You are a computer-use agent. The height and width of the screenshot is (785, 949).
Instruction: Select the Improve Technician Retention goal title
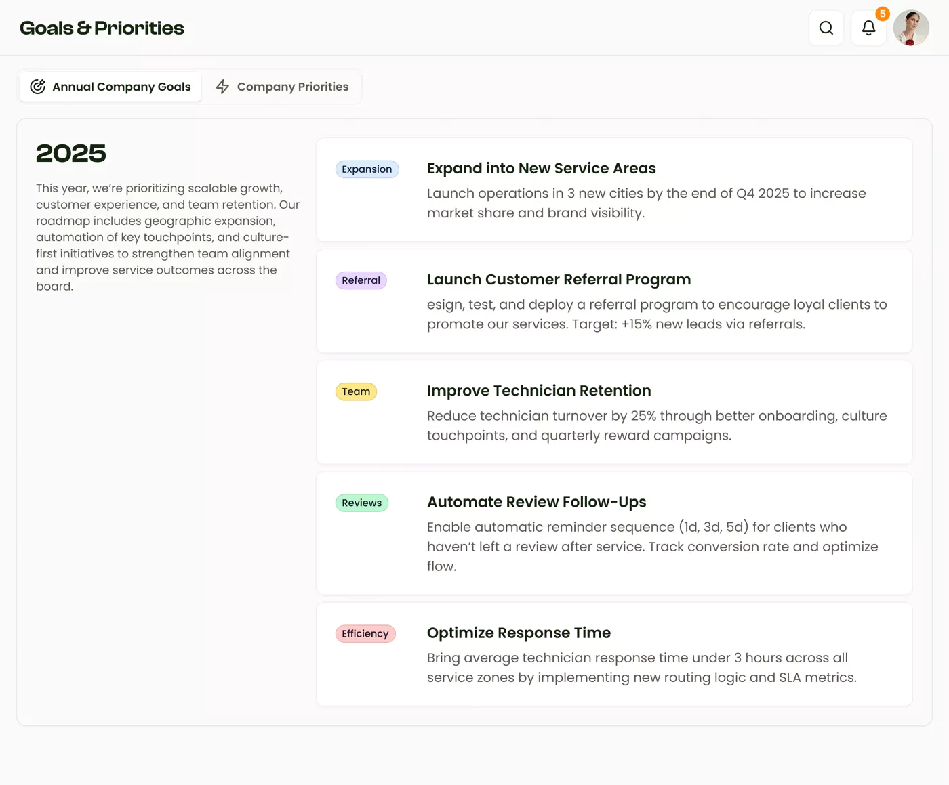538,391
